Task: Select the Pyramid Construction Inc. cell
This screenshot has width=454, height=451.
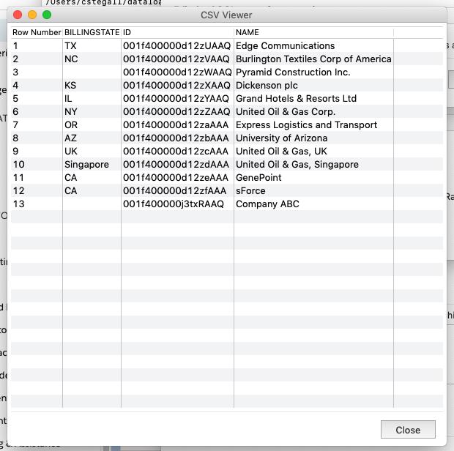Action: (x=313, y=72)
